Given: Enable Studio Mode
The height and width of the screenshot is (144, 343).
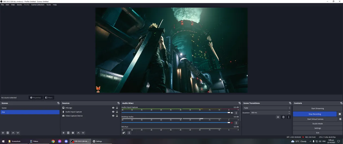Looking at the screenshot, I should 318,124.
